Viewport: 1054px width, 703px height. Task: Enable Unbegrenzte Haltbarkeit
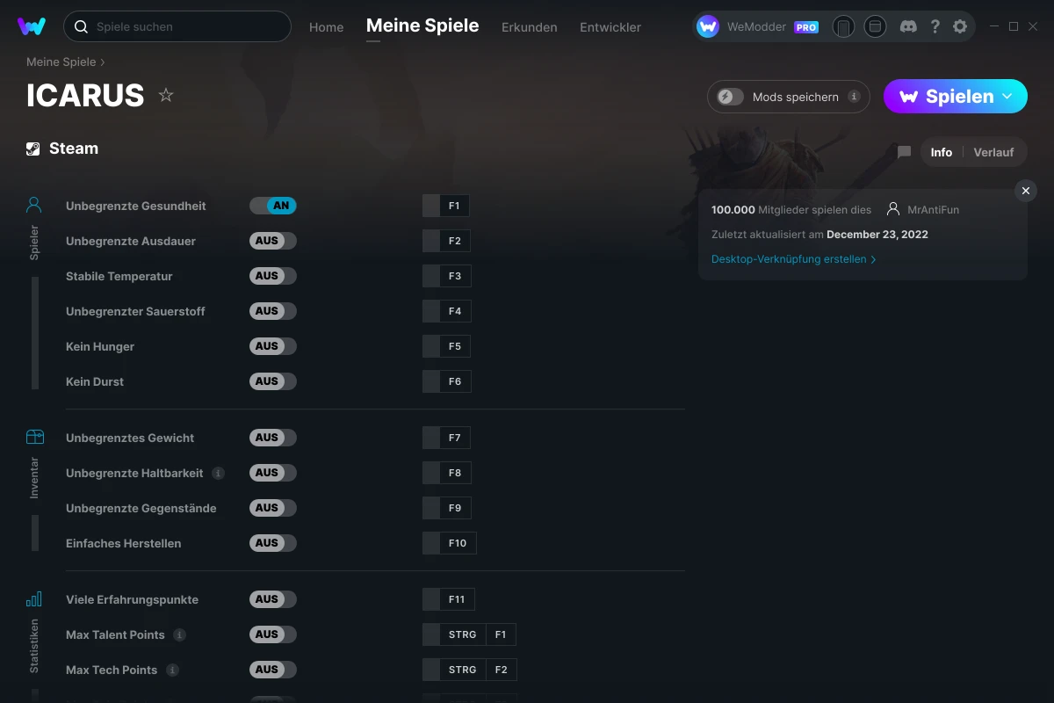(x=273, y=473)
